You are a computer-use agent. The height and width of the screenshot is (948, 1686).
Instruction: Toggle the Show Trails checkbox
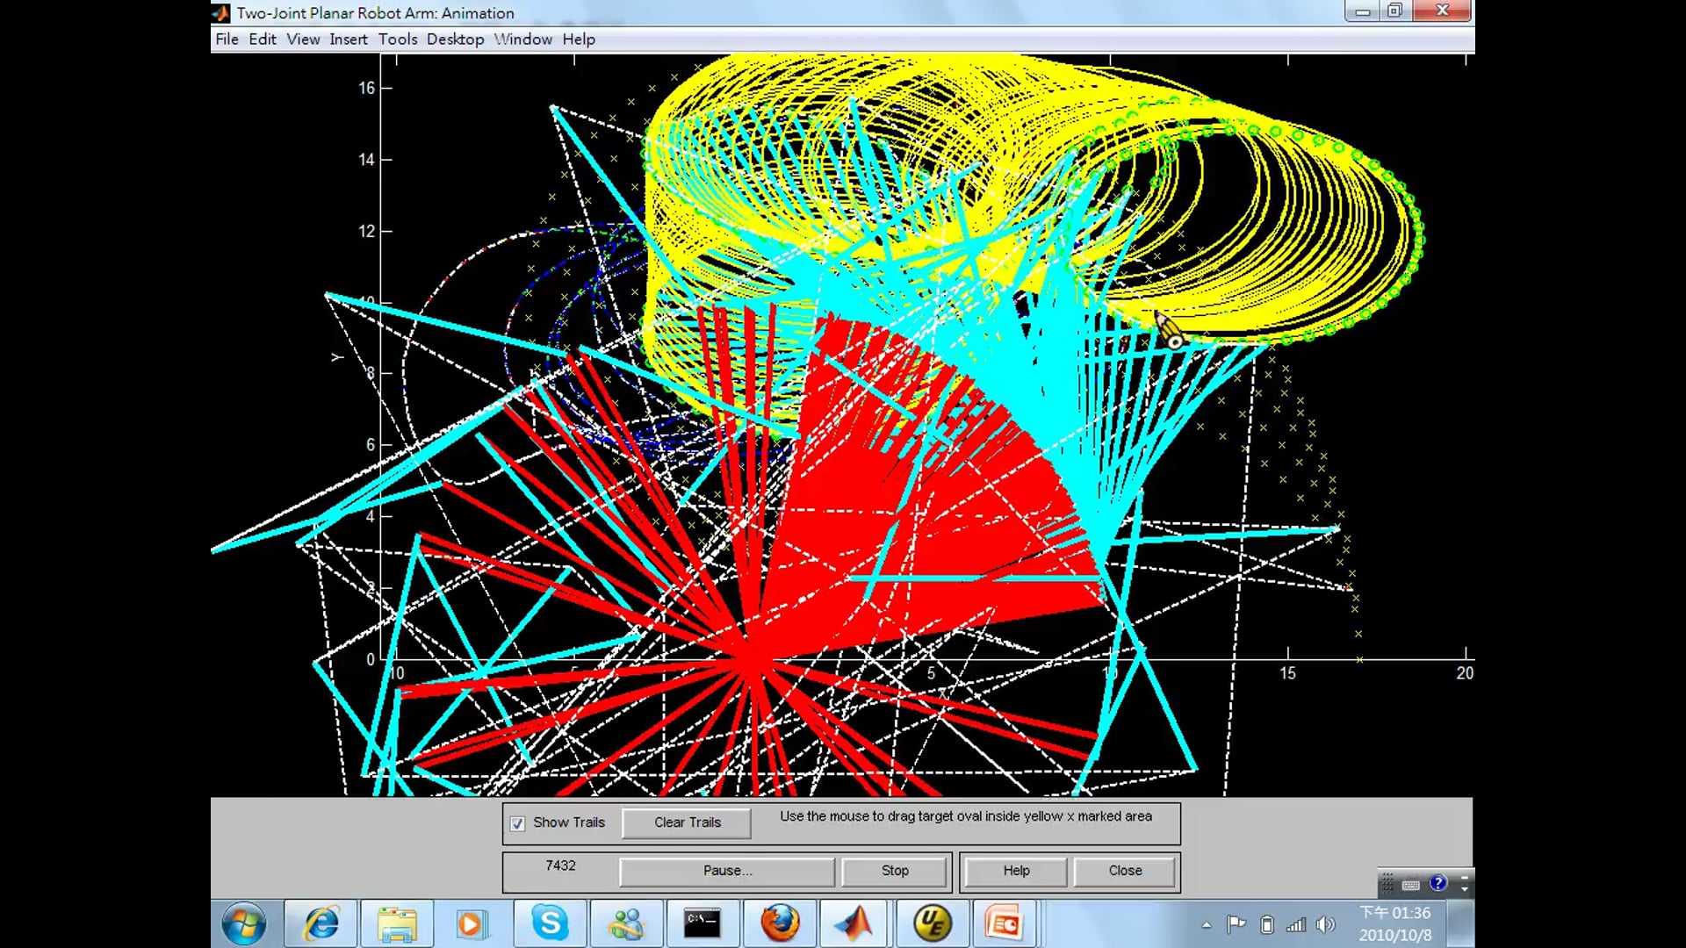pos(518,823)
